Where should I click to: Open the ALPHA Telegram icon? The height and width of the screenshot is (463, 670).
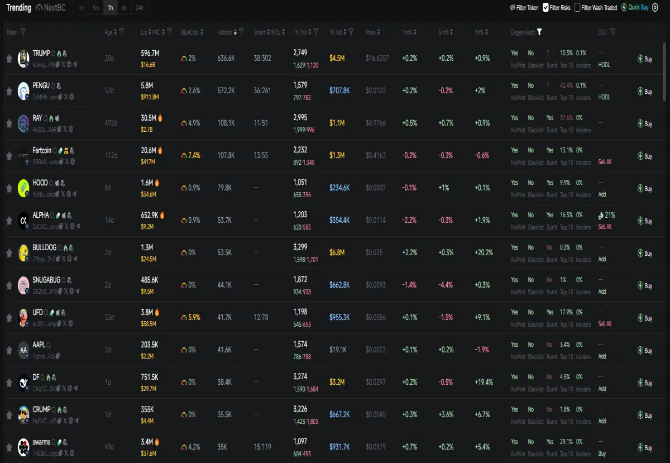tap(78, 226)
